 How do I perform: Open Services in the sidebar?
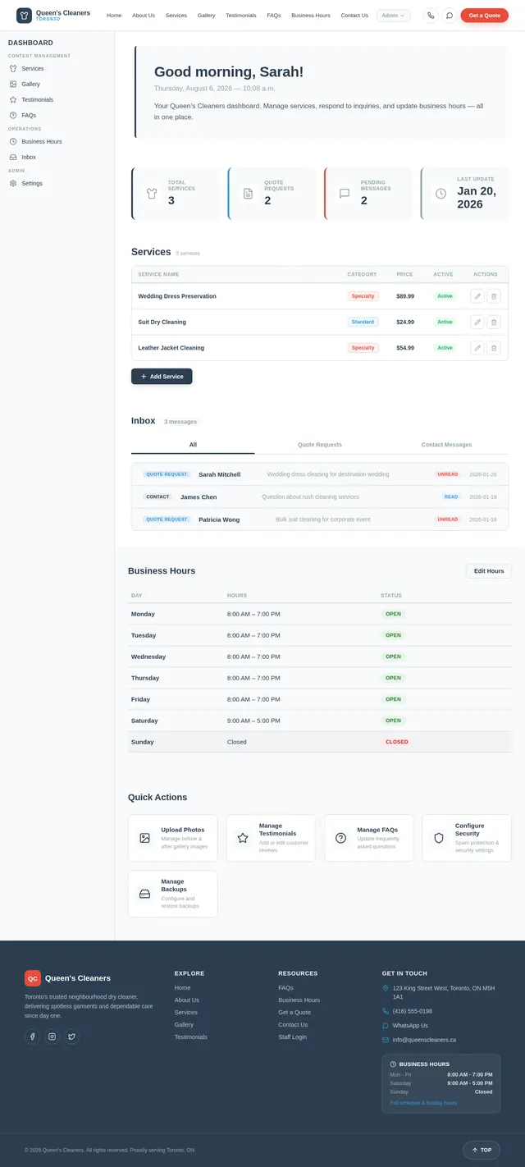57,69
